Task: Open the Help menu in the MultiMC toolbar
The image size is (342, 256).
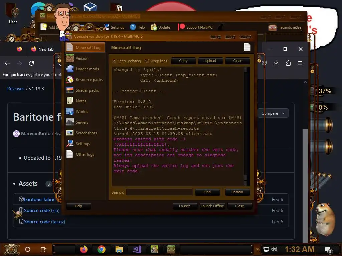Action: [x=138, y=27]
